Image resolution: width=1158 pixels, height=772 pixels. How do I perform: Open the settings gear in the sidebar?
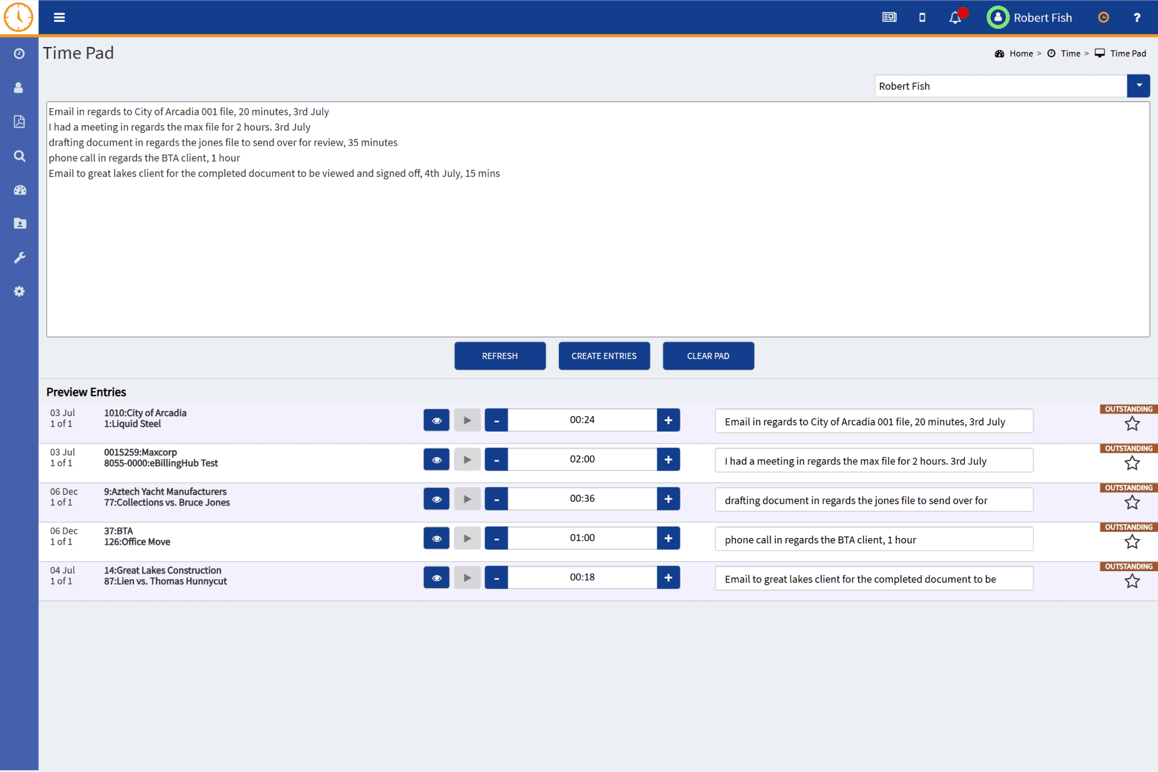[x=19, y=292]
